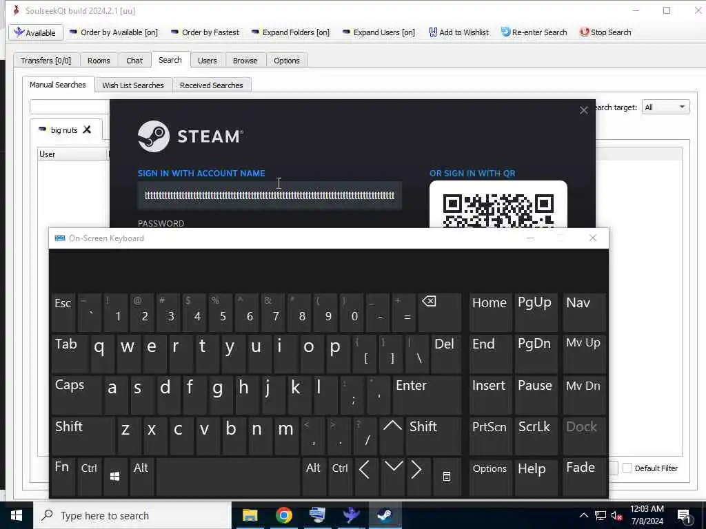
Task: Click the Home key on keyboard
Action: [x=490, y=312]
